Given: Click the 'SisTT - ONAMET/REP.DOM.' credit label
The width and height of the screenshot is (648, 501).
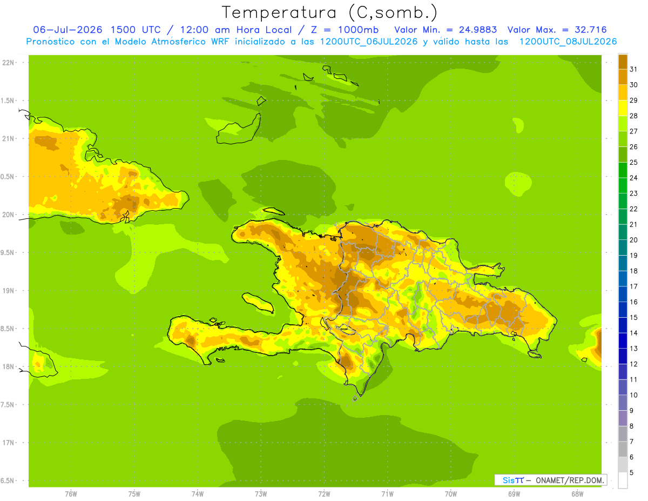Looking at the screenshot, I should click(x=550, y=480).
